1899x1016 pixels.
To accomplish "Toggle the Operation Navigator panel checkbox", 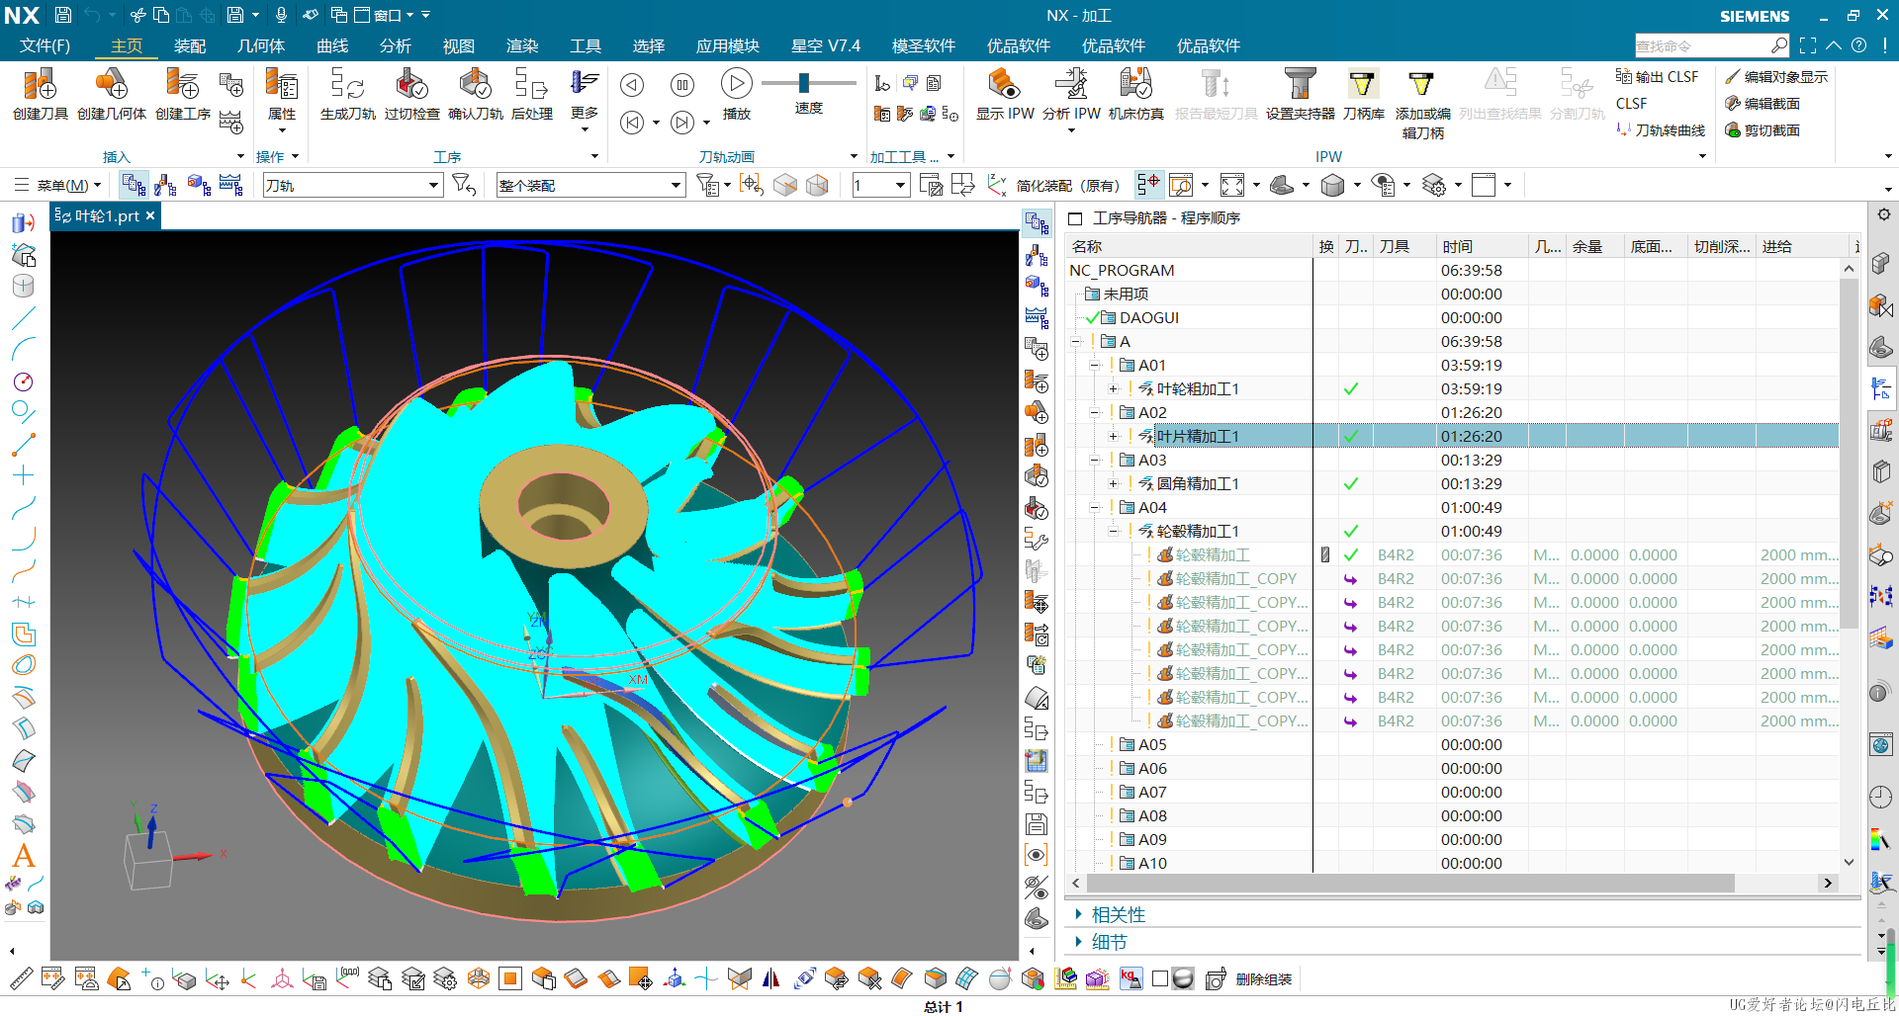I will coord(1075,218).
